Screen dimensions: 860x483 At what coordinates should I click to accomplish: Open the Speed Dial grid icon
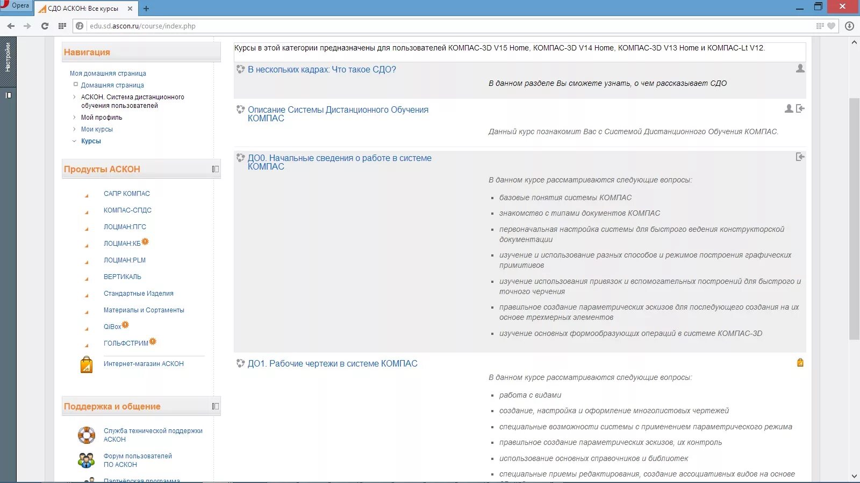coord(62,26)
